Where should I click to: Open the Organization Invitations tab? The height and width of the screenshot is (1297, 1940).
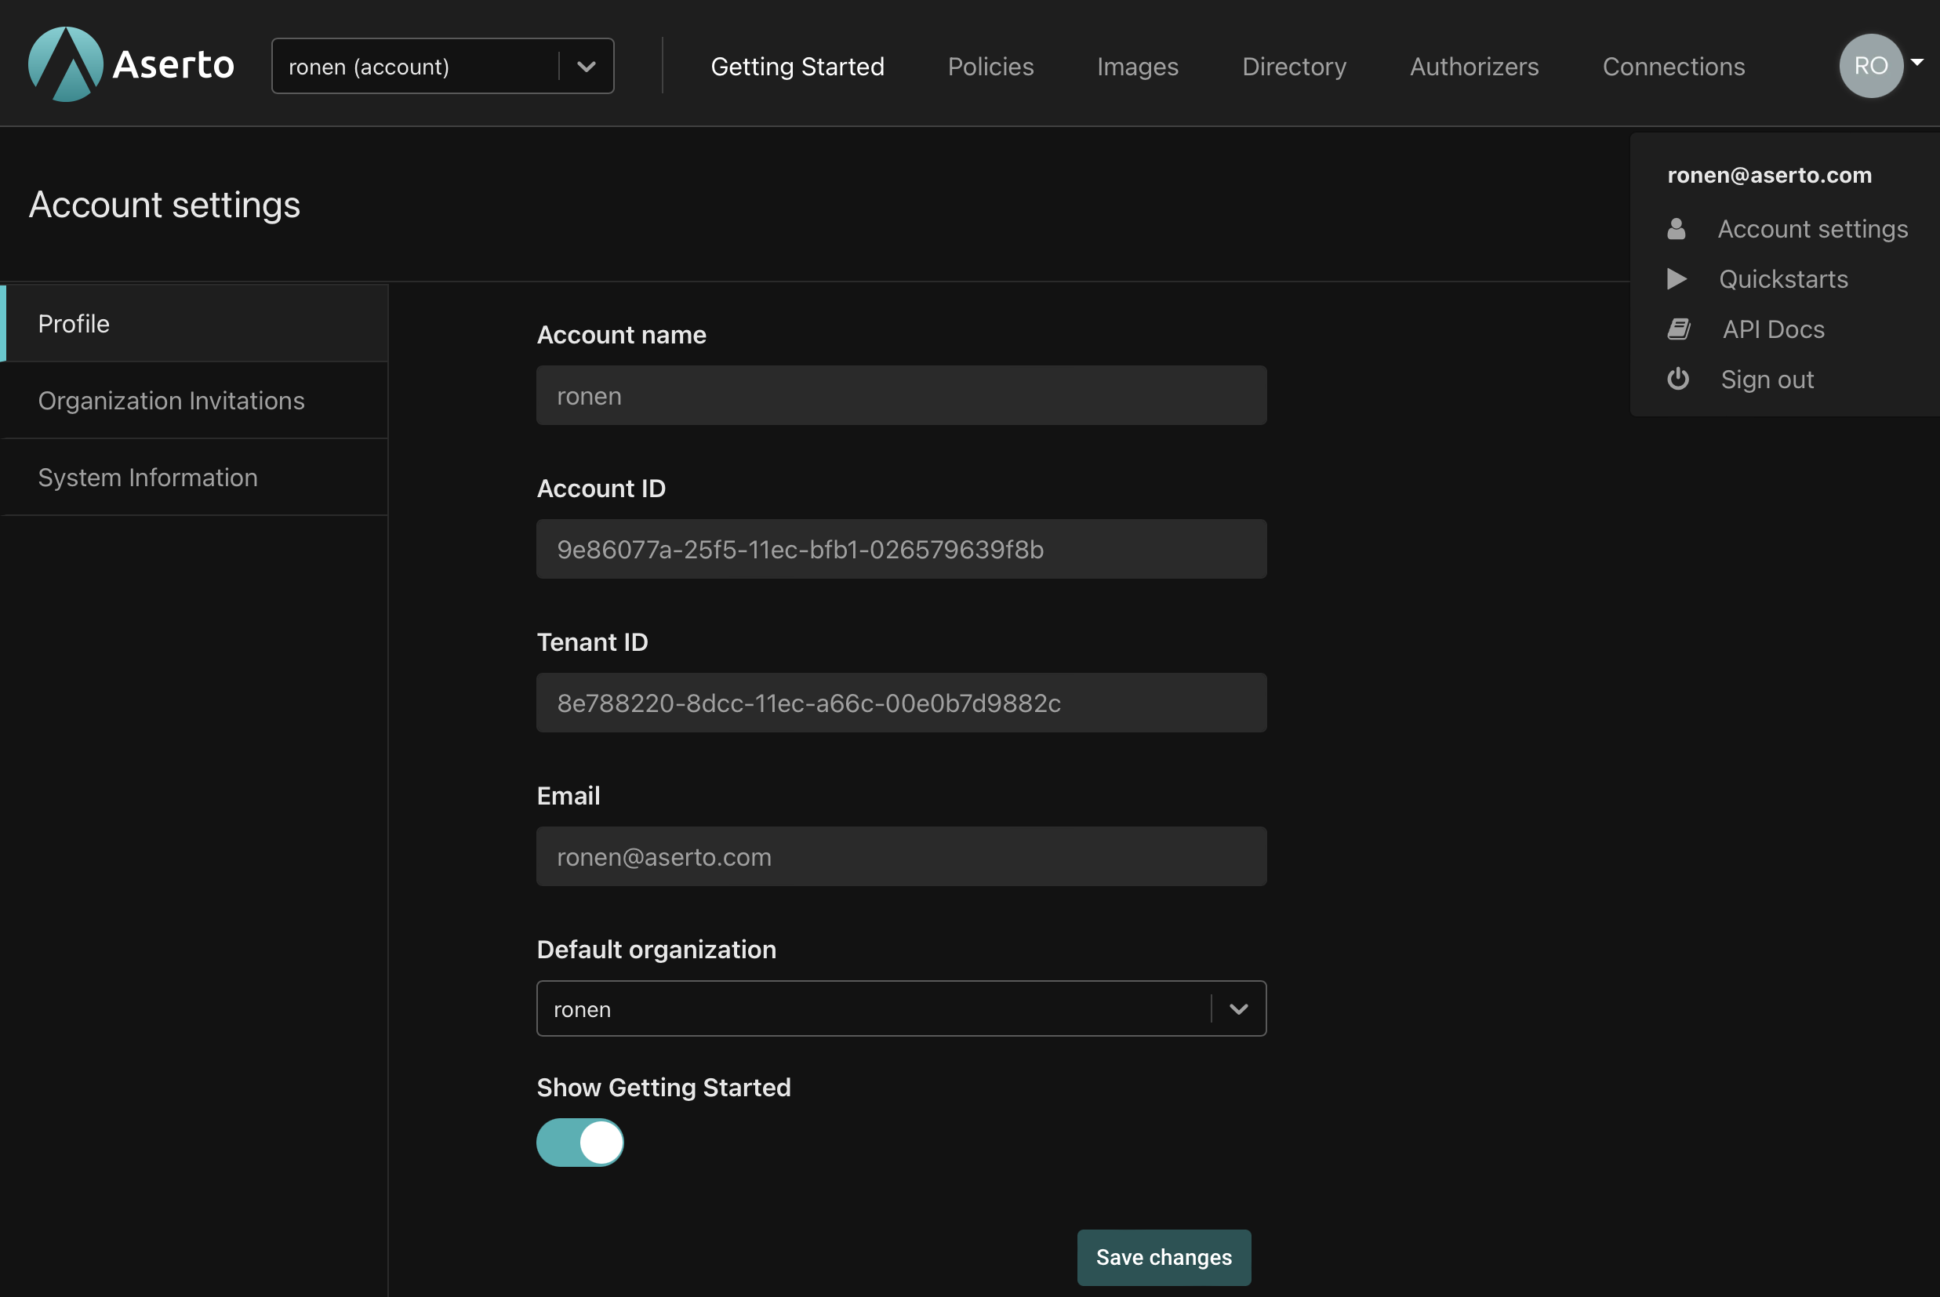171,401
